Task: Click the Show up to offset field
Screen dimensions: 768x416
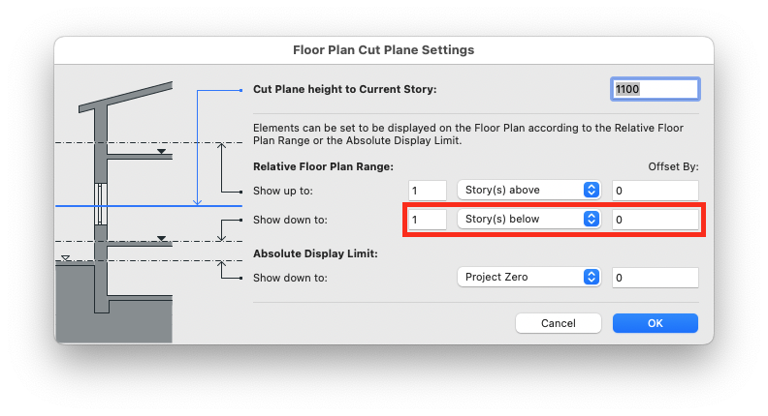Action: click(x=655, y=191)
